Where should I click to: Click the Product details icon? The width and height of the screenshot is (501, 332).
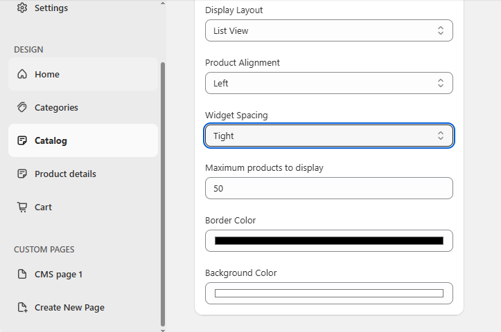click(x=22, y=174)
